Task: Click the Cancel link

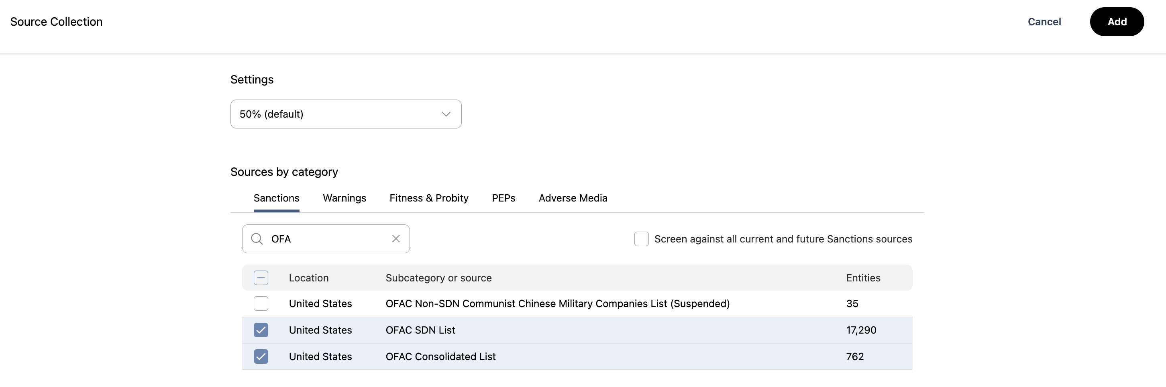Action: (1044, 22)
